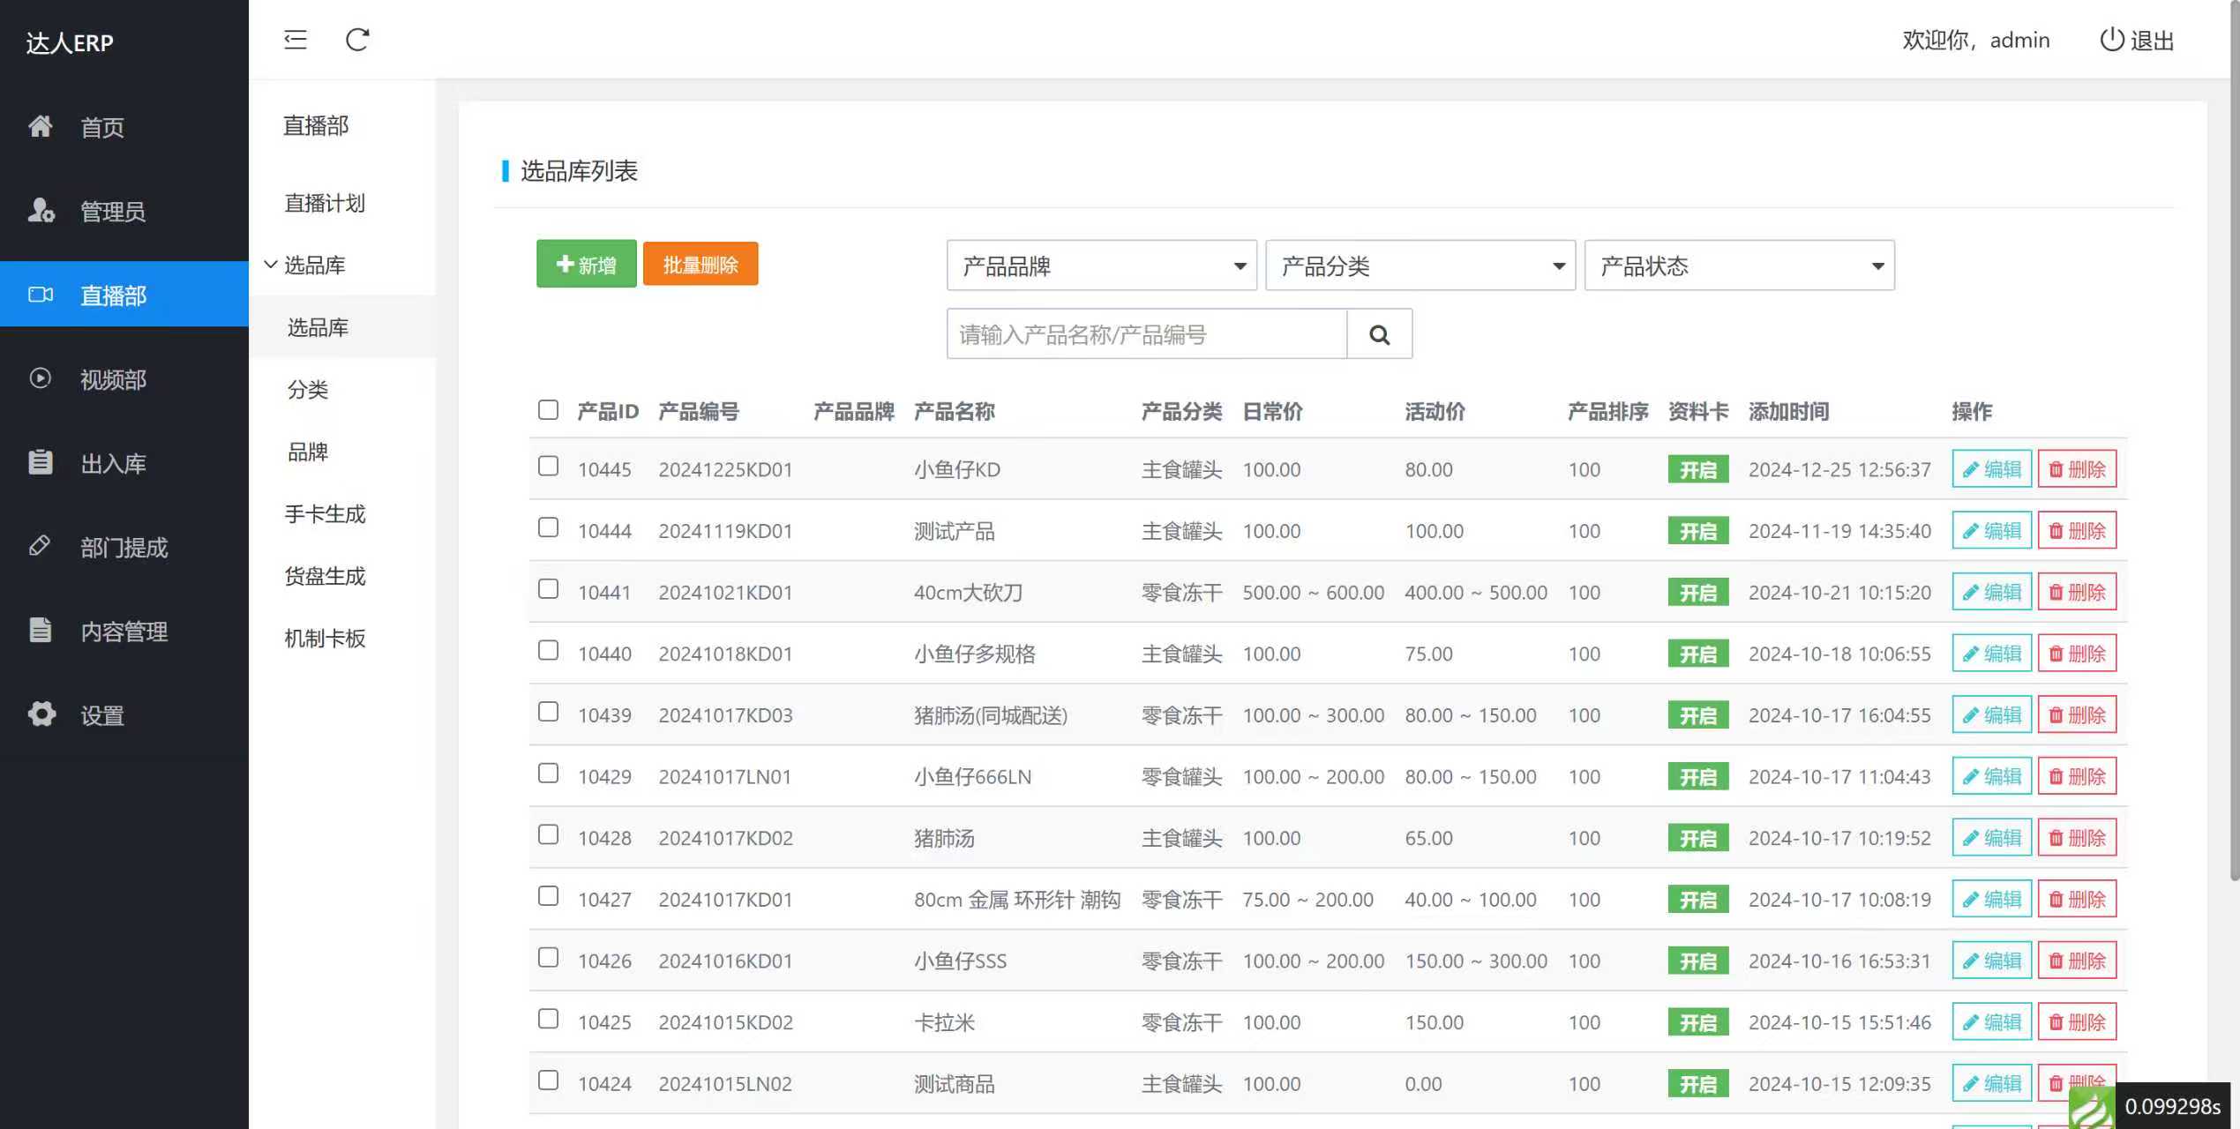Viewport: 2240px width, 1129px height.
Task: Expand the 产品分类 filter dropdown
Action: coord(1420,265)
